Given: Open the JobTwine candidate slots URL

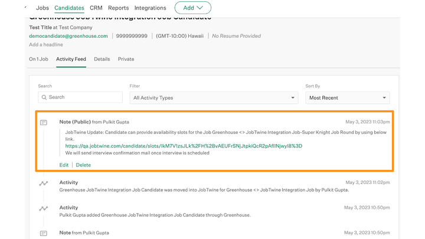Looking at the screenshot, I should tap(184, 146).
